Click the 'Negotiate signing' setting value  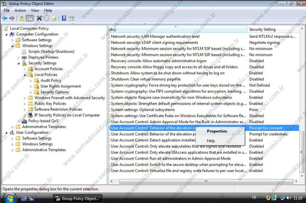264,43
